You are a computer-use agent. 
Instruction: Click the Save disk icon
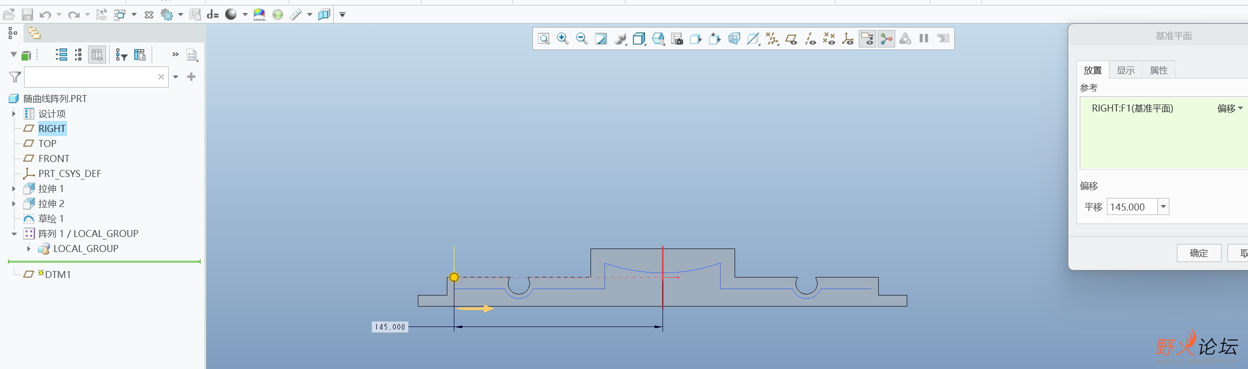[27, 14]
